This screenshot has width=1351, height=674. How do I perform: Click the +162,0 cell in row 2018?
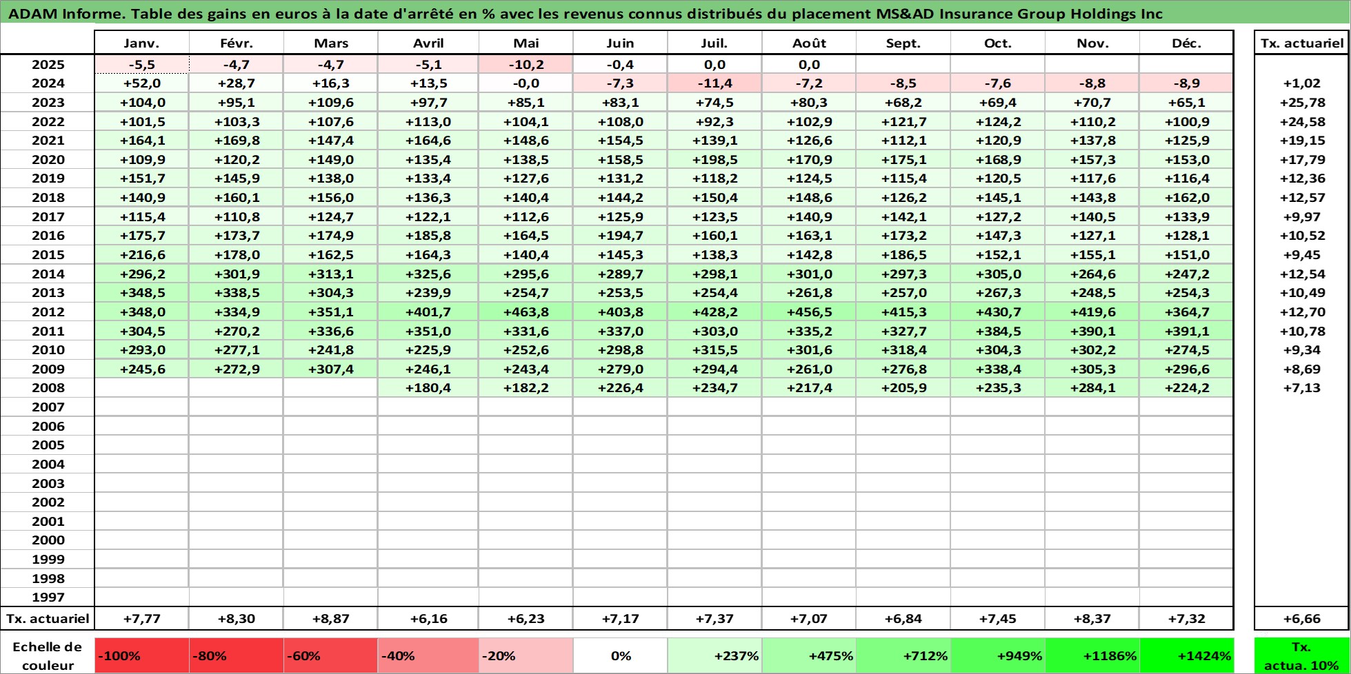pyautogui.click(x=1186, y=198)
